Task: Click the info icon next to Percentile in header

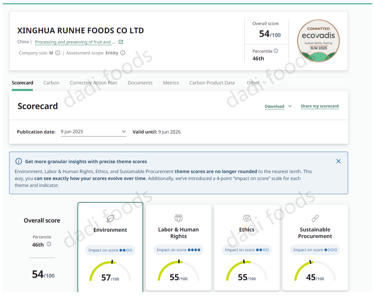Action: tap(276, 51)
